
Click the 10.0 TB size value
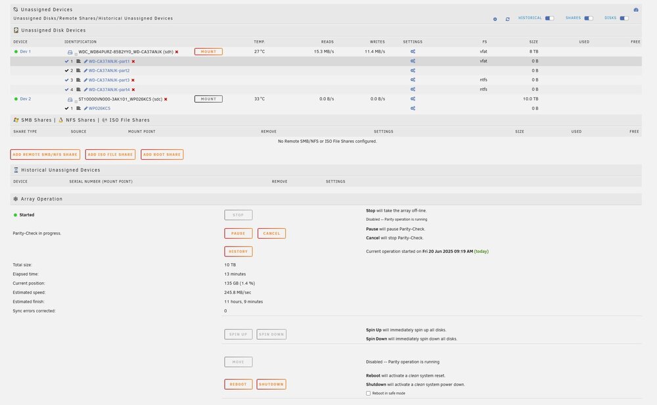(530, 99)
